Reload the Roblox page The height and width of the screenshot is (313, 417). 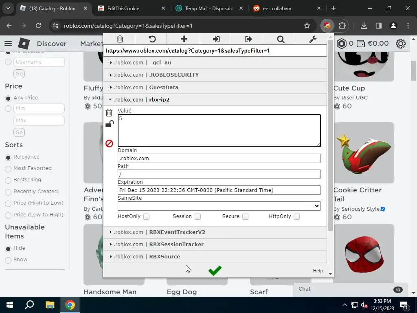38,26
